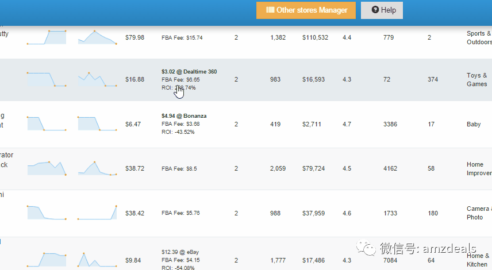View second trend chart in $38.72 row
The height and width of the screenshot is (270, 492).
coord(97,168)
